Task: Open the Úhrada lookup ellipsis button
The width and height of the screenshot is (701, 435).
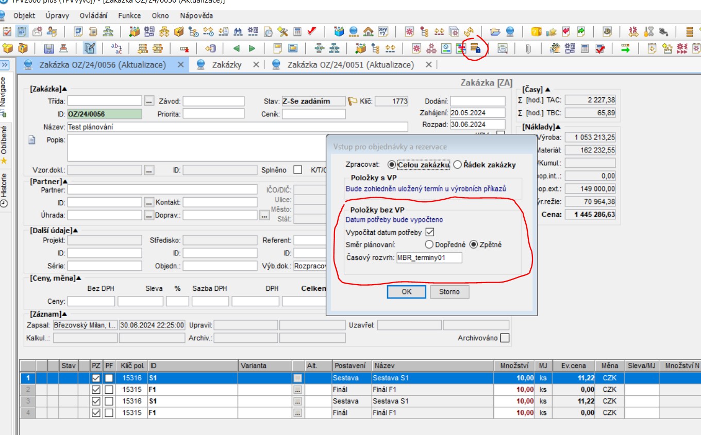Action: pyautogui.click(x=149, y=215)
